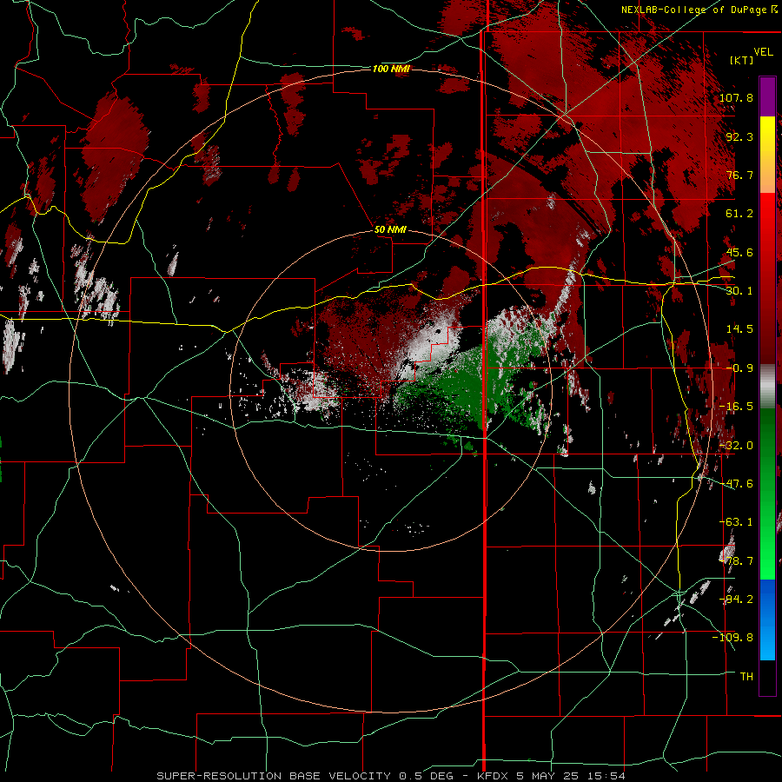Click the 92.3 velocity scale value
This screenshot has height=782, width=782.
point(739,136)
